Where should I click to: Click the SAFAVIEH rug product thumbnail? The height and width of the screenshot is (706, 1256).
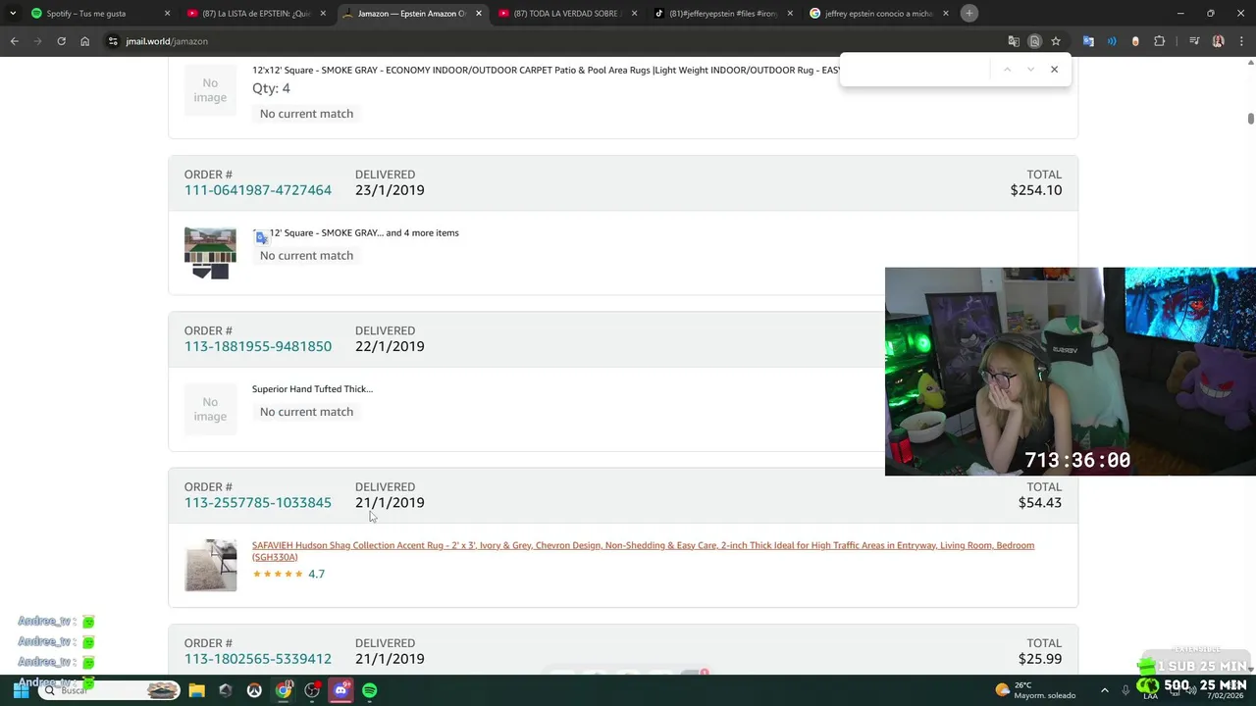210,565
